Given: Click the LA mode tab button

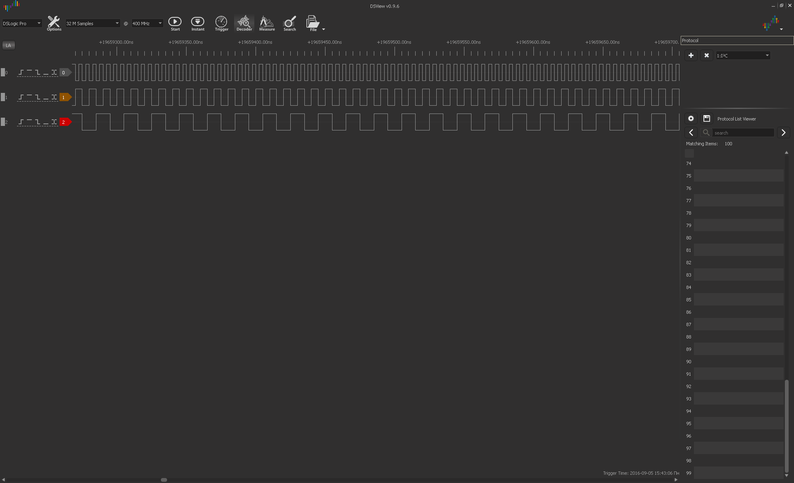Looking at the screenshot, I should (8, 45).
